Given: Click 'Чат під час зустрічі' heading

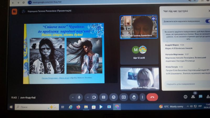Looking at the screenshot, I should click(x=176, y=11).
